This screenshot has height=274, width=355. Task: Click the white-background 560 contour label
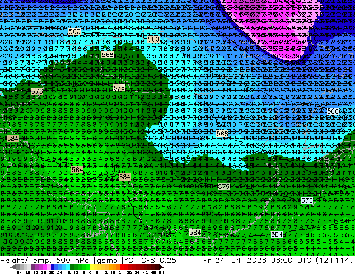[x=333, y=111]
